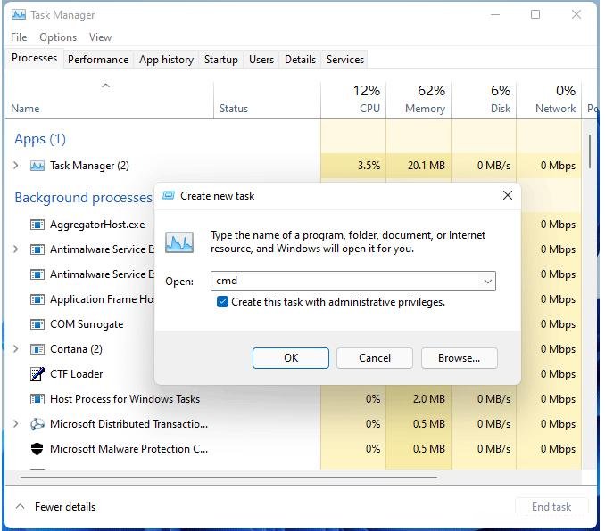The width and height of the screenshot is (605, 531).
Task: Select the CTF Loader row name
Action: pos(77,374)
